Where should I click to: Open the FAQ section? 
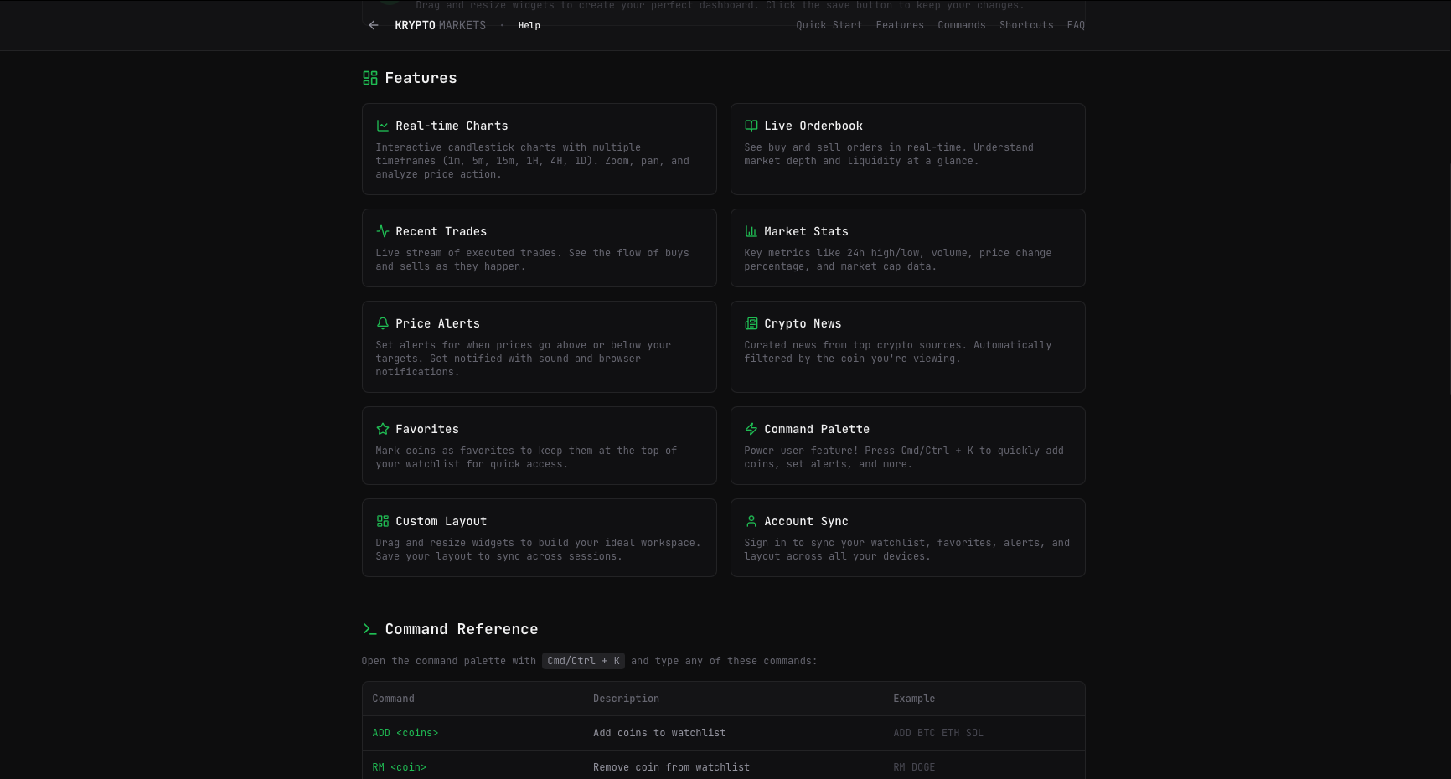1076,25
